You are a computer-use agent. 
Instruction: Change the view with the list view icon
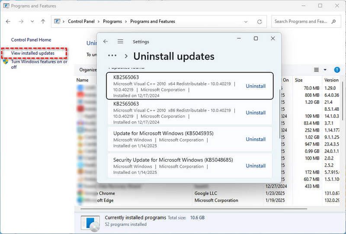coord(316,70)
